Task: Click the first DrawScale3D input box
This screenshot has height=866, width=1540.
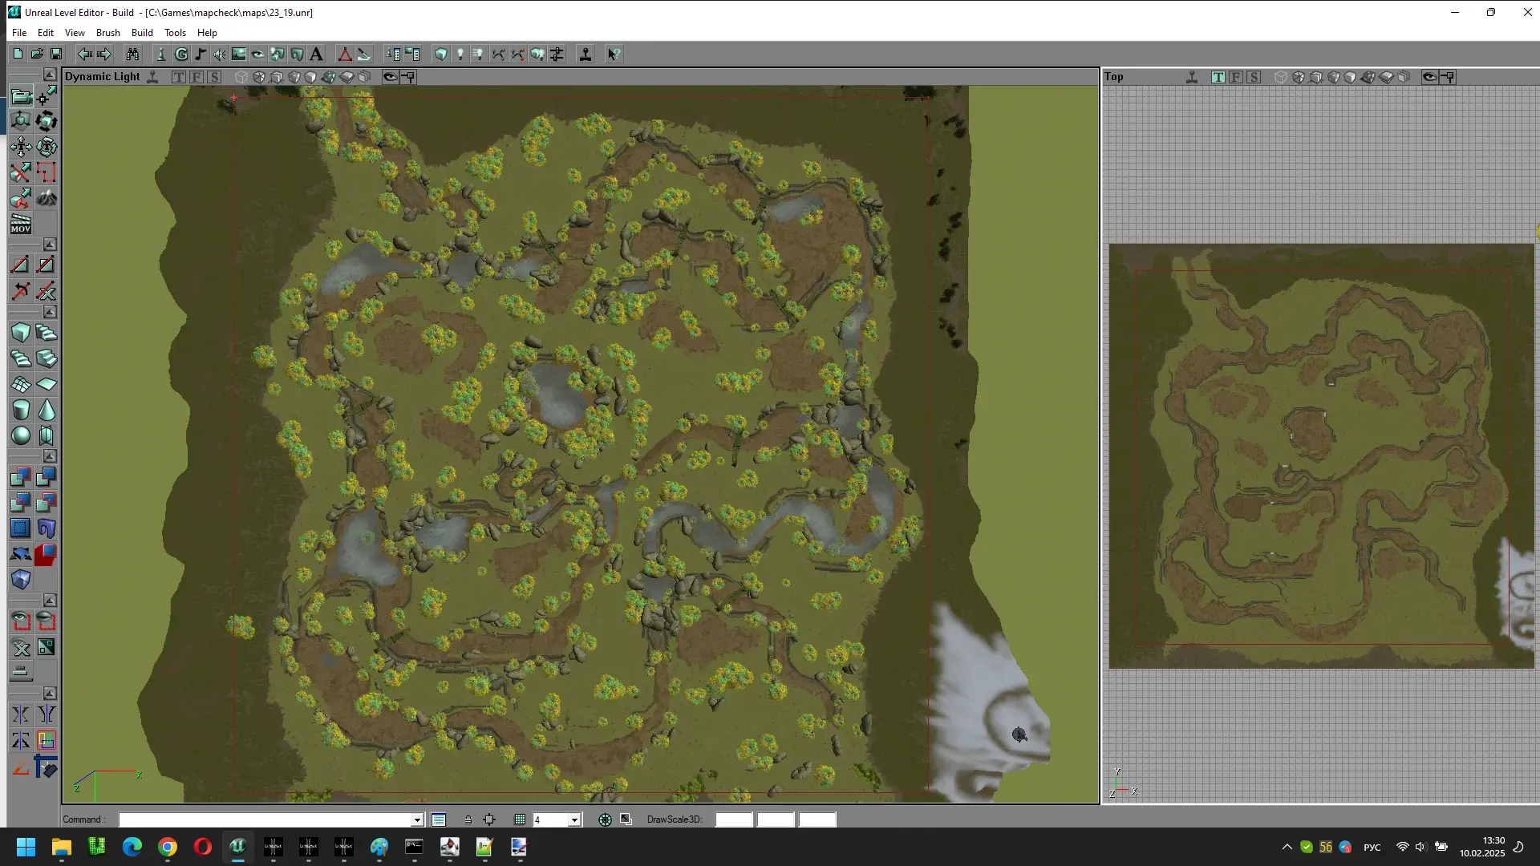Action: point(734,819)
